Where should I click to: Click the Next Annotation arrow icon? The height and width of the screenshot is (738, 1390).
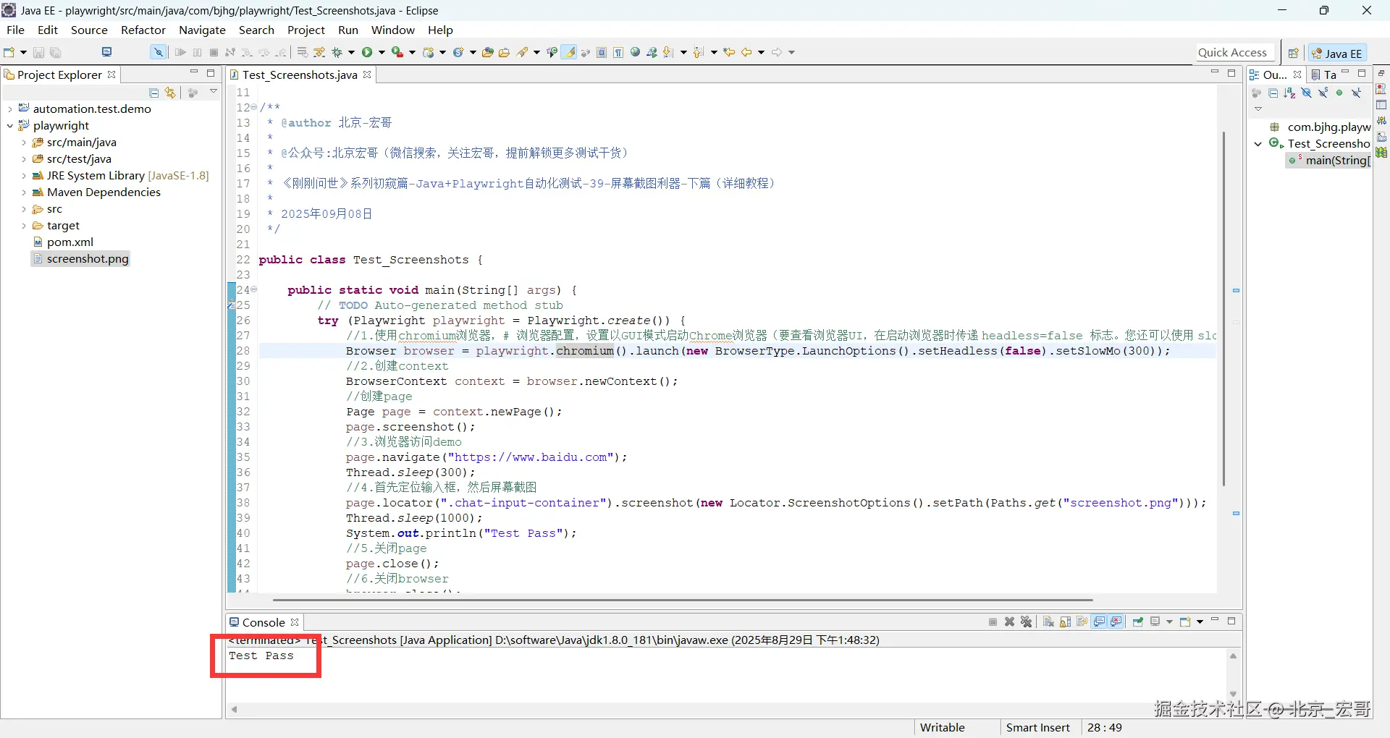[668, 52]
